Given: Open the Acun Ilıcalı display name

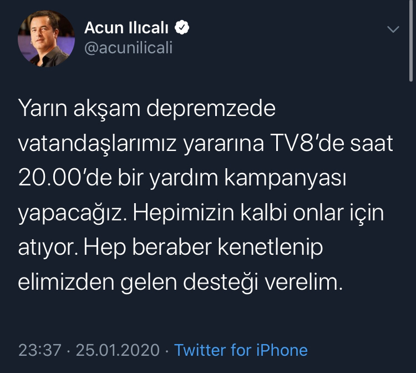Looking at the screenshot, I should point(126,28).
